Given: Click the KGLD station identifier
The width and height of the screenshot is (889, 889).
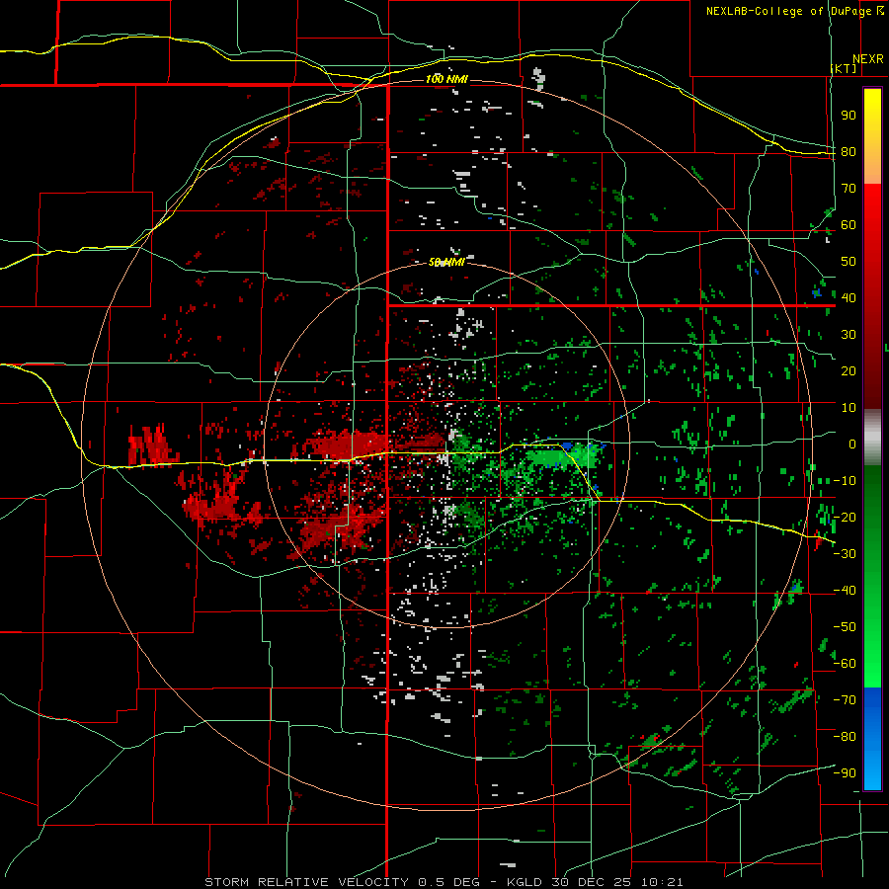Looking at the screenshot, I should 524,882.
